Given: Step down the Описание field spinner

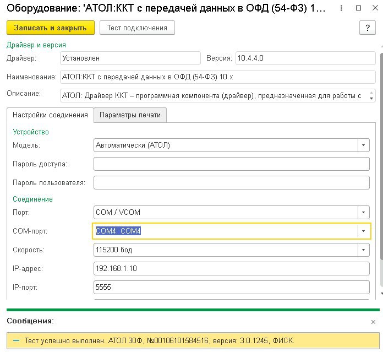Looking at the screenshot, I should (x=371, y=98).
